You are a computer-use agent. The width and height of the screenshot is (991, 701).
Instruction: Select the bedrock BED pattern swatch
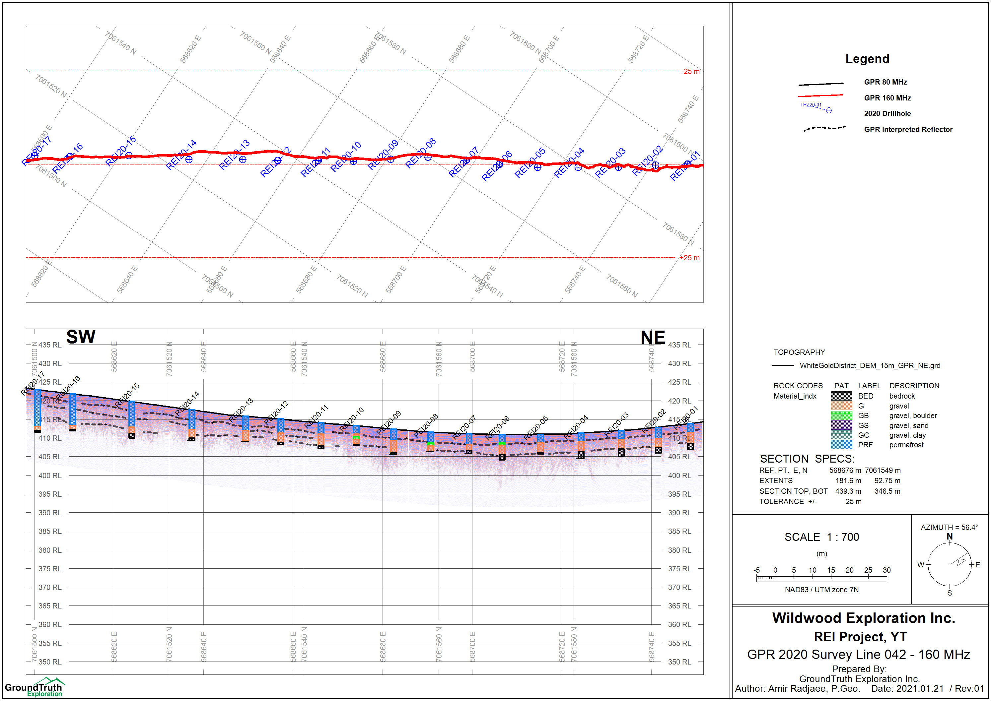[842, 396]
